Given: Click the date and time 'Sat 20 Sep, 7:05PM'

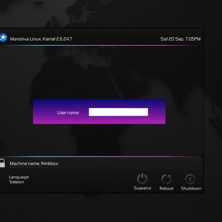Looking at the screenshot, I should [x=180, y=39].
